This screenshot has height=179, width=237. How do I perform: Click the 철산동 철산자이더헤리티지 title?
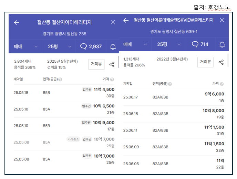click(x=64, y=22)
